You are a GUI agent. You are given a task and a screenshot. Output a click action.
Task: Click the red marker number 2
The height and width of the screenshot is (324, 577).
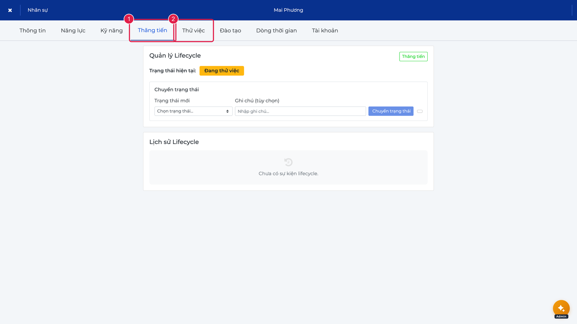(173, 19)
